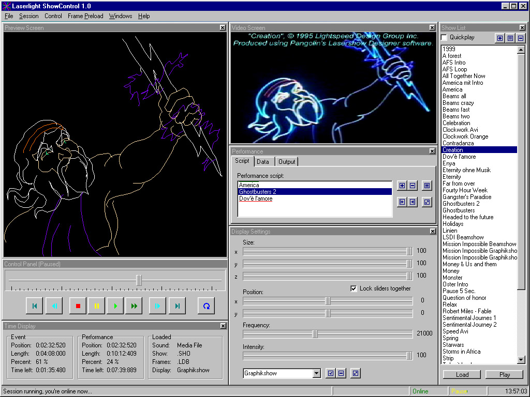Close the Preview Screen panel

point(223,28)
